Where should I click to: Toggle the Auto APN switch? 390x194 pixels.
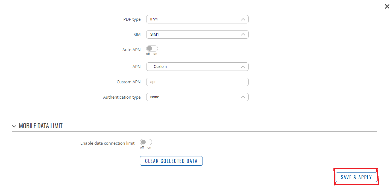[x=152, y=48]
